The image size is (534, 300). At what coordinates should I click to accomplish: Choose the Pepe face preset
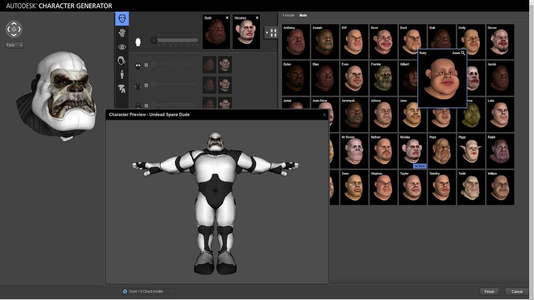pos(442,151)
